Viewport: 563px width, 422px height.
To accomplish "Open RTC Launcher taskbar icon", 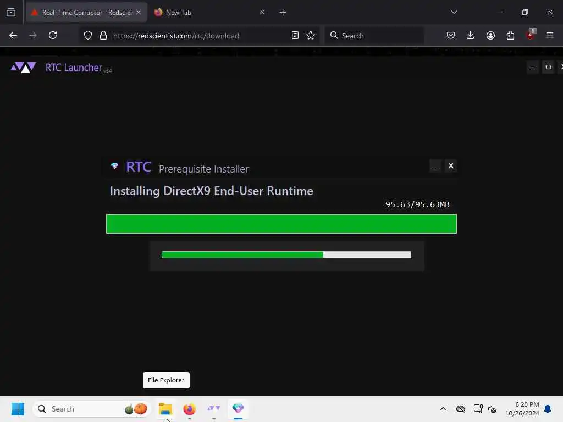I will [214, 409].
